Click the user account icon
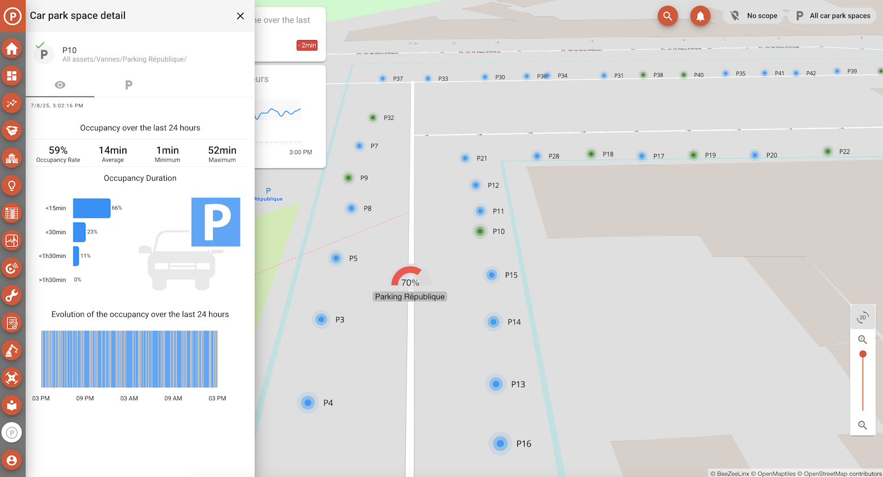 coord(12,460)
